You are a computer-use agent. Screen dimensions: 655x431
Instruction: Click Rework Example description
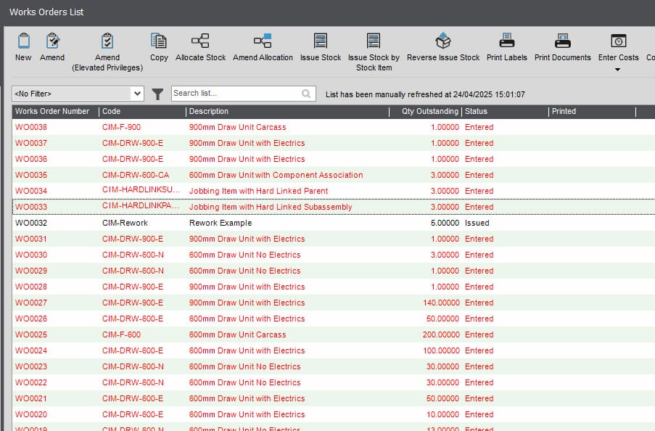(x=220, y=223)
